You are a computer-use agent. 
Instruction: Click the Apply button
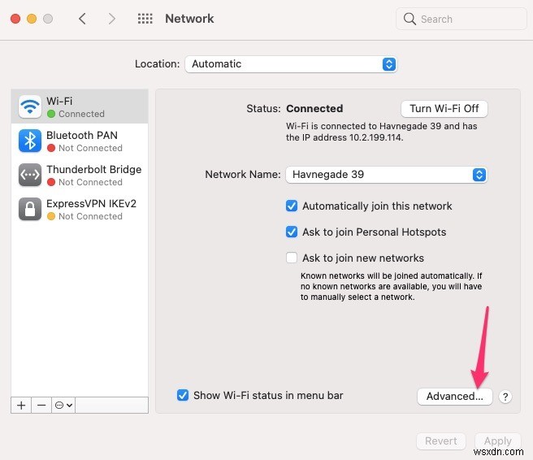(497, 441)
